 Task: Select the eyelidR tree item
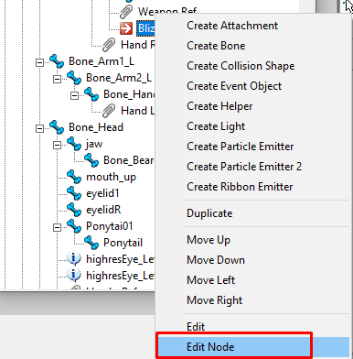click(103, 210)
